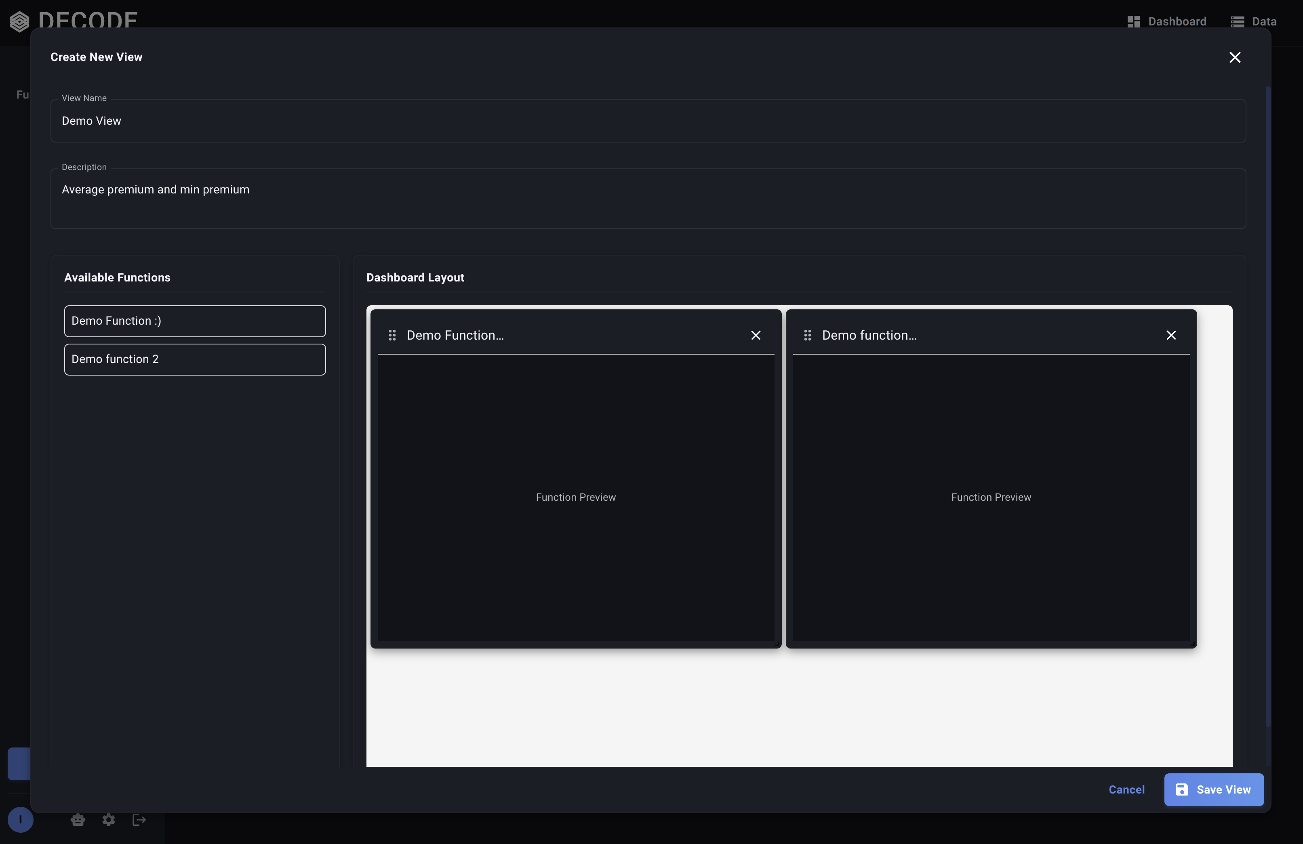Screen dimensions: 1303x844
Task: Click the sign-out icon at the bottom
Action: 139,820
